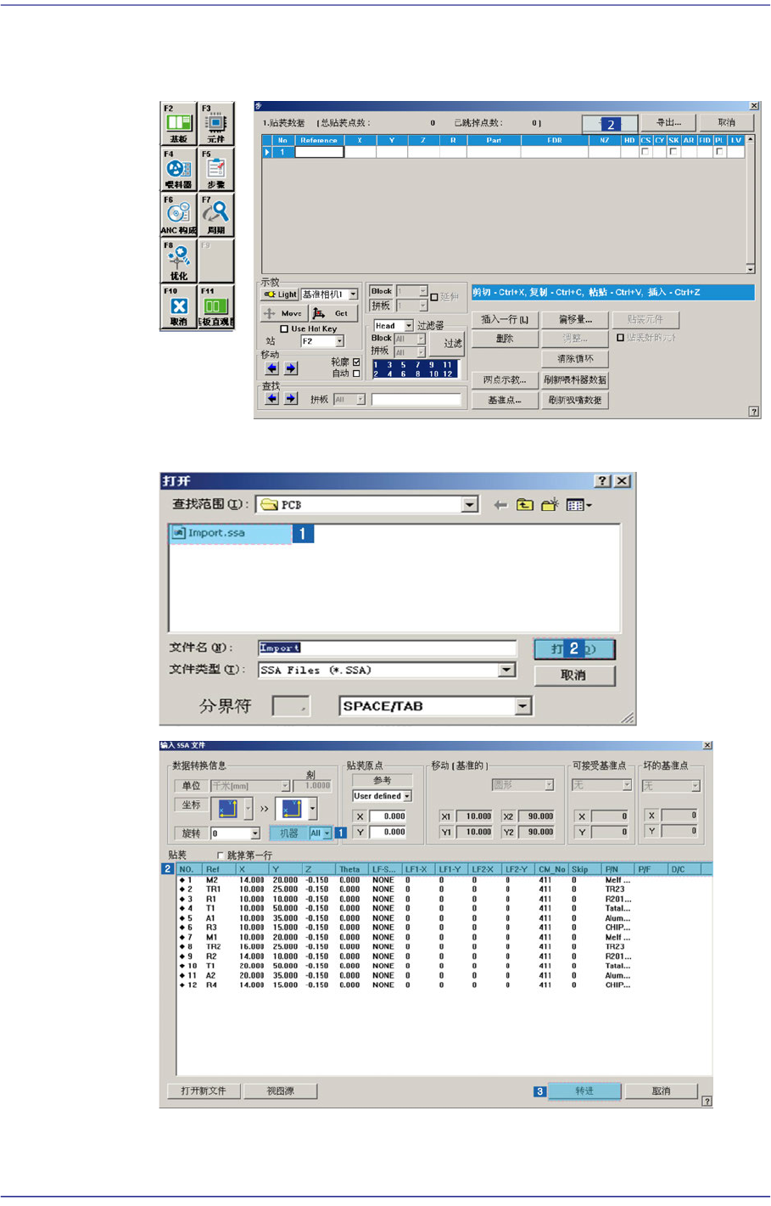Viewport: 771px width, 1206px height.
Task: Click the F10 取消 cancel icon
Action: pos(178,307)
